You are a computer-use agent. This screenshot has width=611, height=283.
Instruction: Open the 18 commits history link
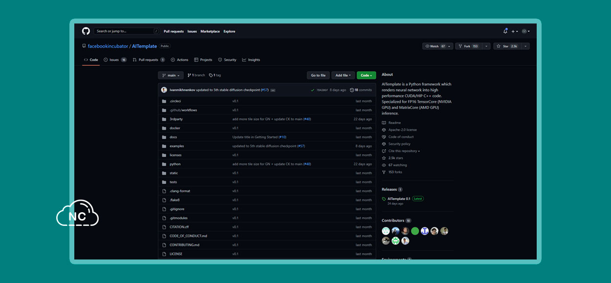click(361, 90)
